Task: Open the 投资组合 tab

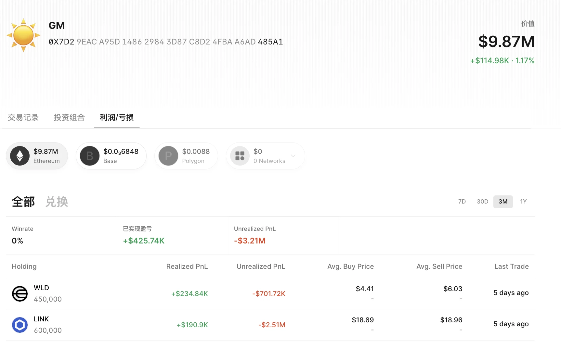Action: (69, 118)
